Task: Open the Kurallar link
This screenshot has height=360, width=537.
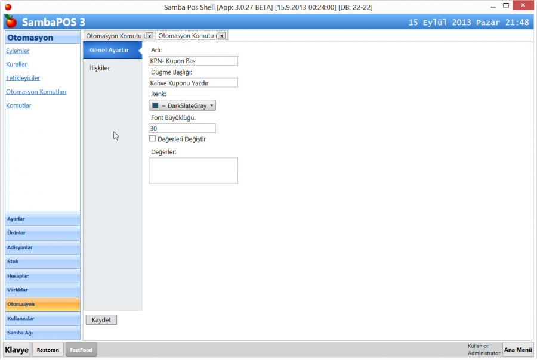Action: point(16,64)
